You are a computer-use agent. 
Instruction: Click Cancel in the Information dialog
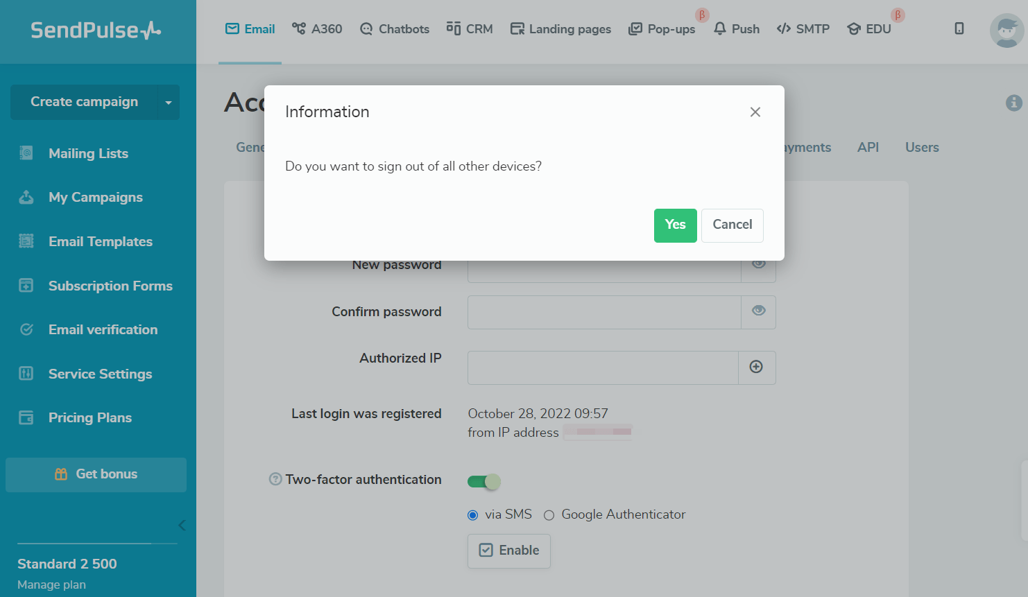pos(732,225)
